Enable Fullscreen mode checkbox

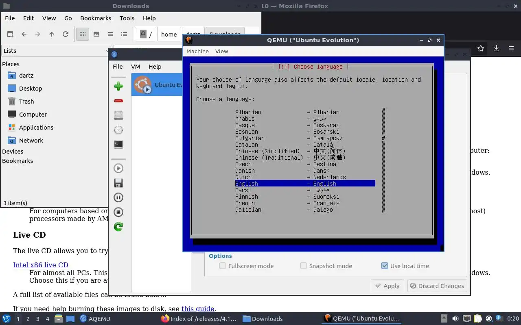(223, 266)
